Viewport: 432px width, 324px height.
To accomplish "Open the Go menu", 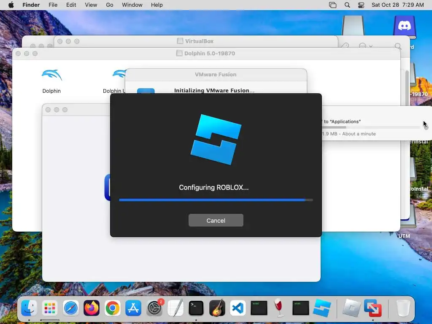I will (x=110, y=5).
